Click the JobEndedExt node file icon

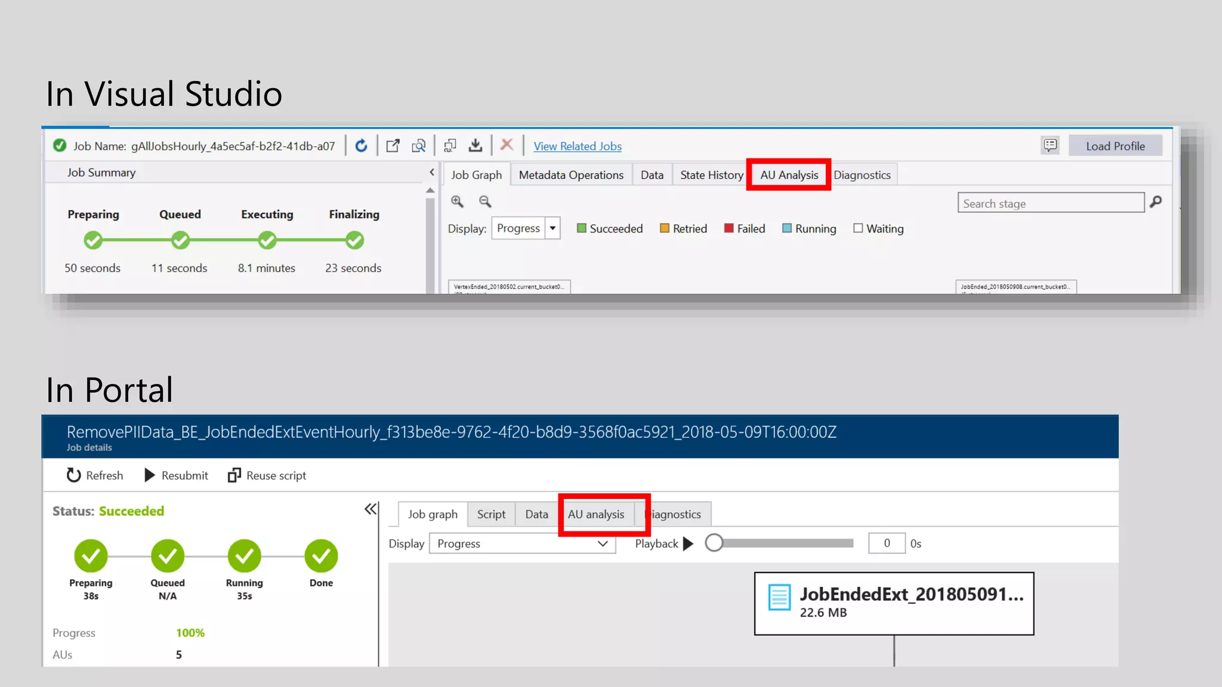[779, 597]
